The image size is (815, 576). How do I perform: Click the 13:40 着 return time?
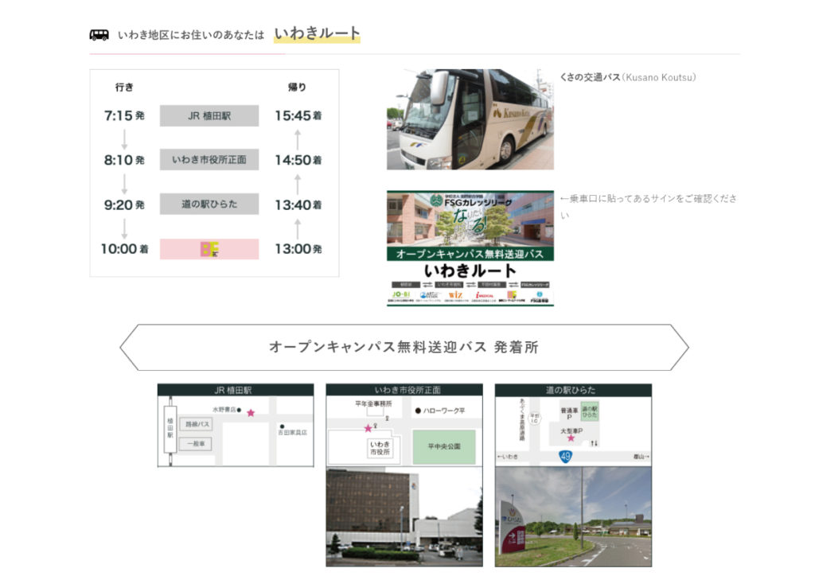298,204
